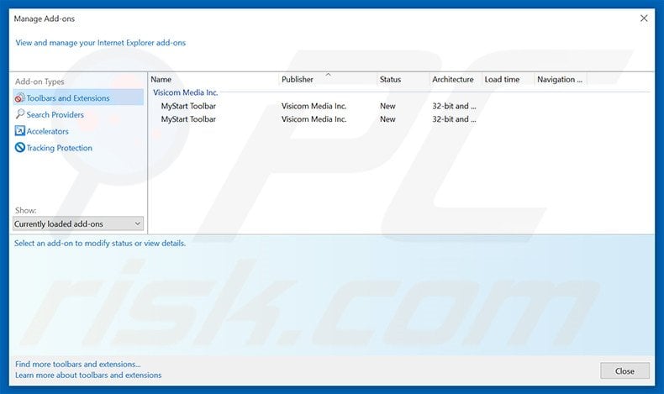Image resolution: width=664 pixels, height=394 pixels.
Task: Click the Search Providers magnifier icon
Action: [x=19, y=114]
